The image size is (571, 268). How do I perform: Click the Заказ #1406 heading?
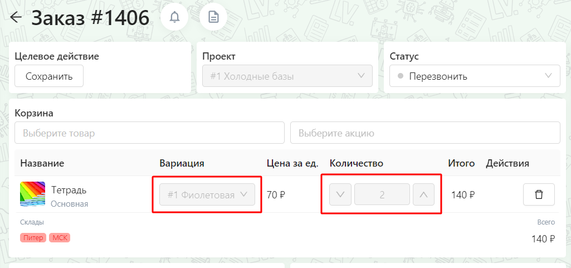90,17
